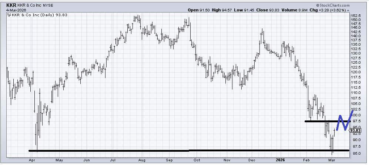Click the 100.0 price axis label
Image resolution: width=369 pixels, height=165 pixels.
tap(356, 115)
